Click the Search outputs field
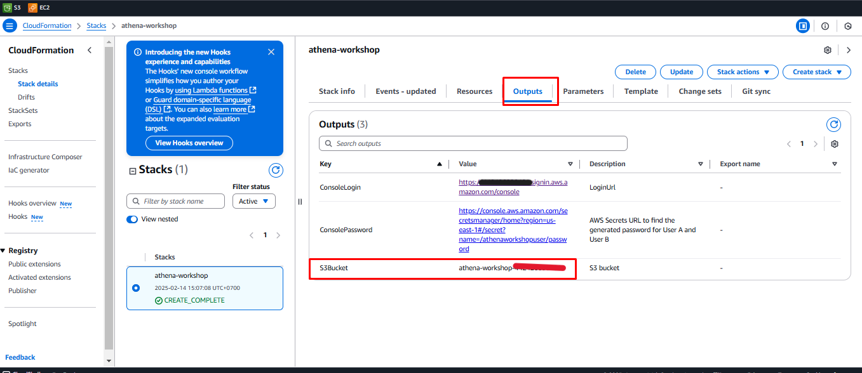The height and width of the screenshot is (373, 862). [x=473, y=143]
